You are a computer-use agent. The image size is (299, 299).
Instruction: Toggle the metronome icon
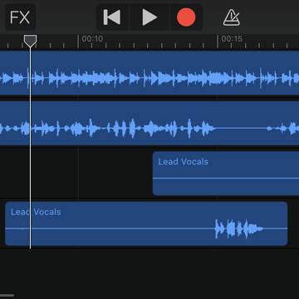pos(232,17)
